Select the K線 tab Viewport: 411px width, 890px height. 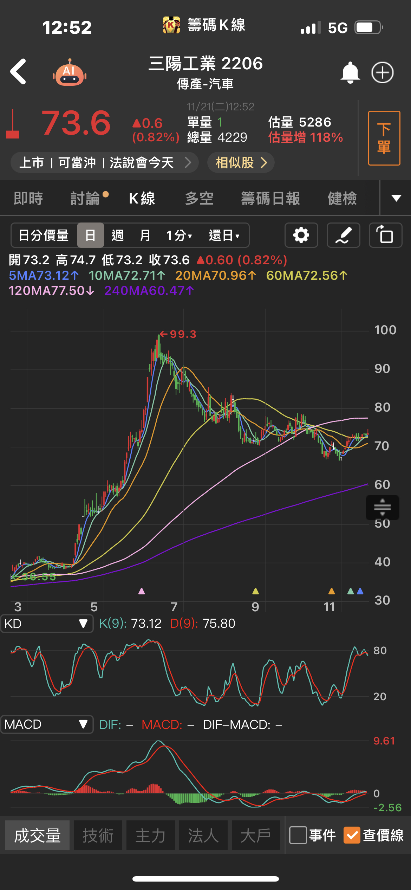[x=142, y=198]
